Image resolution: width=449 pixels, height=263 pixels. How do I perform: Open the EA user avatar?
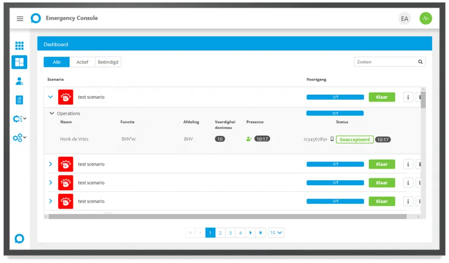click(x=404, y=19)
